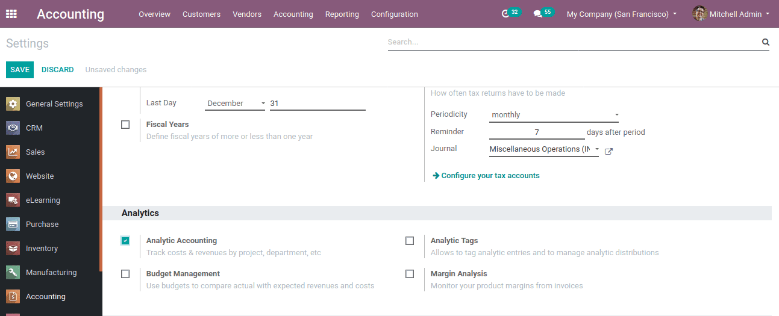
Task: Select eLearning settings in the sidebar
Action: coord(43,200)
